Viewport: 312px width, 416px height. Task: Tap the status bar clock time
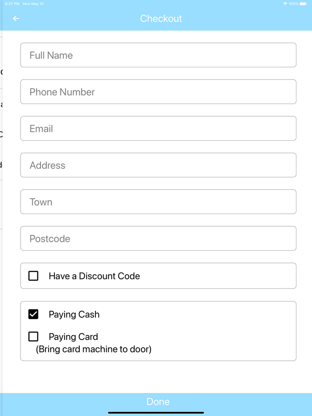12,4
